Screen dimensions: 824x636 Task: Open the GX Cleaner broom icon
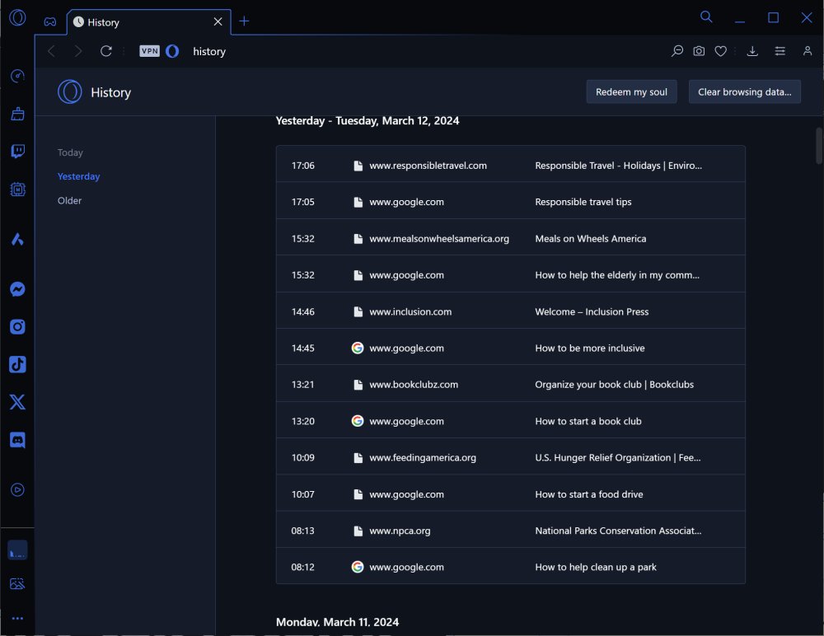[17, 114]
